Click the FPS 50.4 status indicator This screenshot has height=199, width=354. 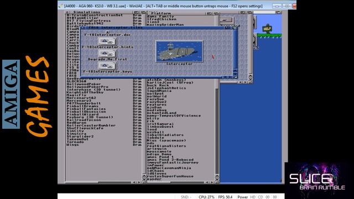tap(225, 197)
